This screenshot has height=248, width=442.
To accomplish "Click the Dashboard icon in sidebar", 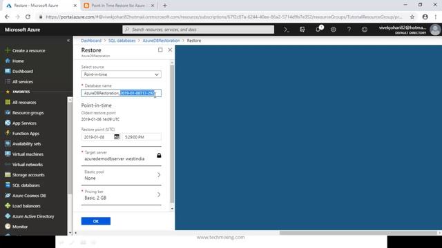I will pyautogui.click(x=8, y=71).
